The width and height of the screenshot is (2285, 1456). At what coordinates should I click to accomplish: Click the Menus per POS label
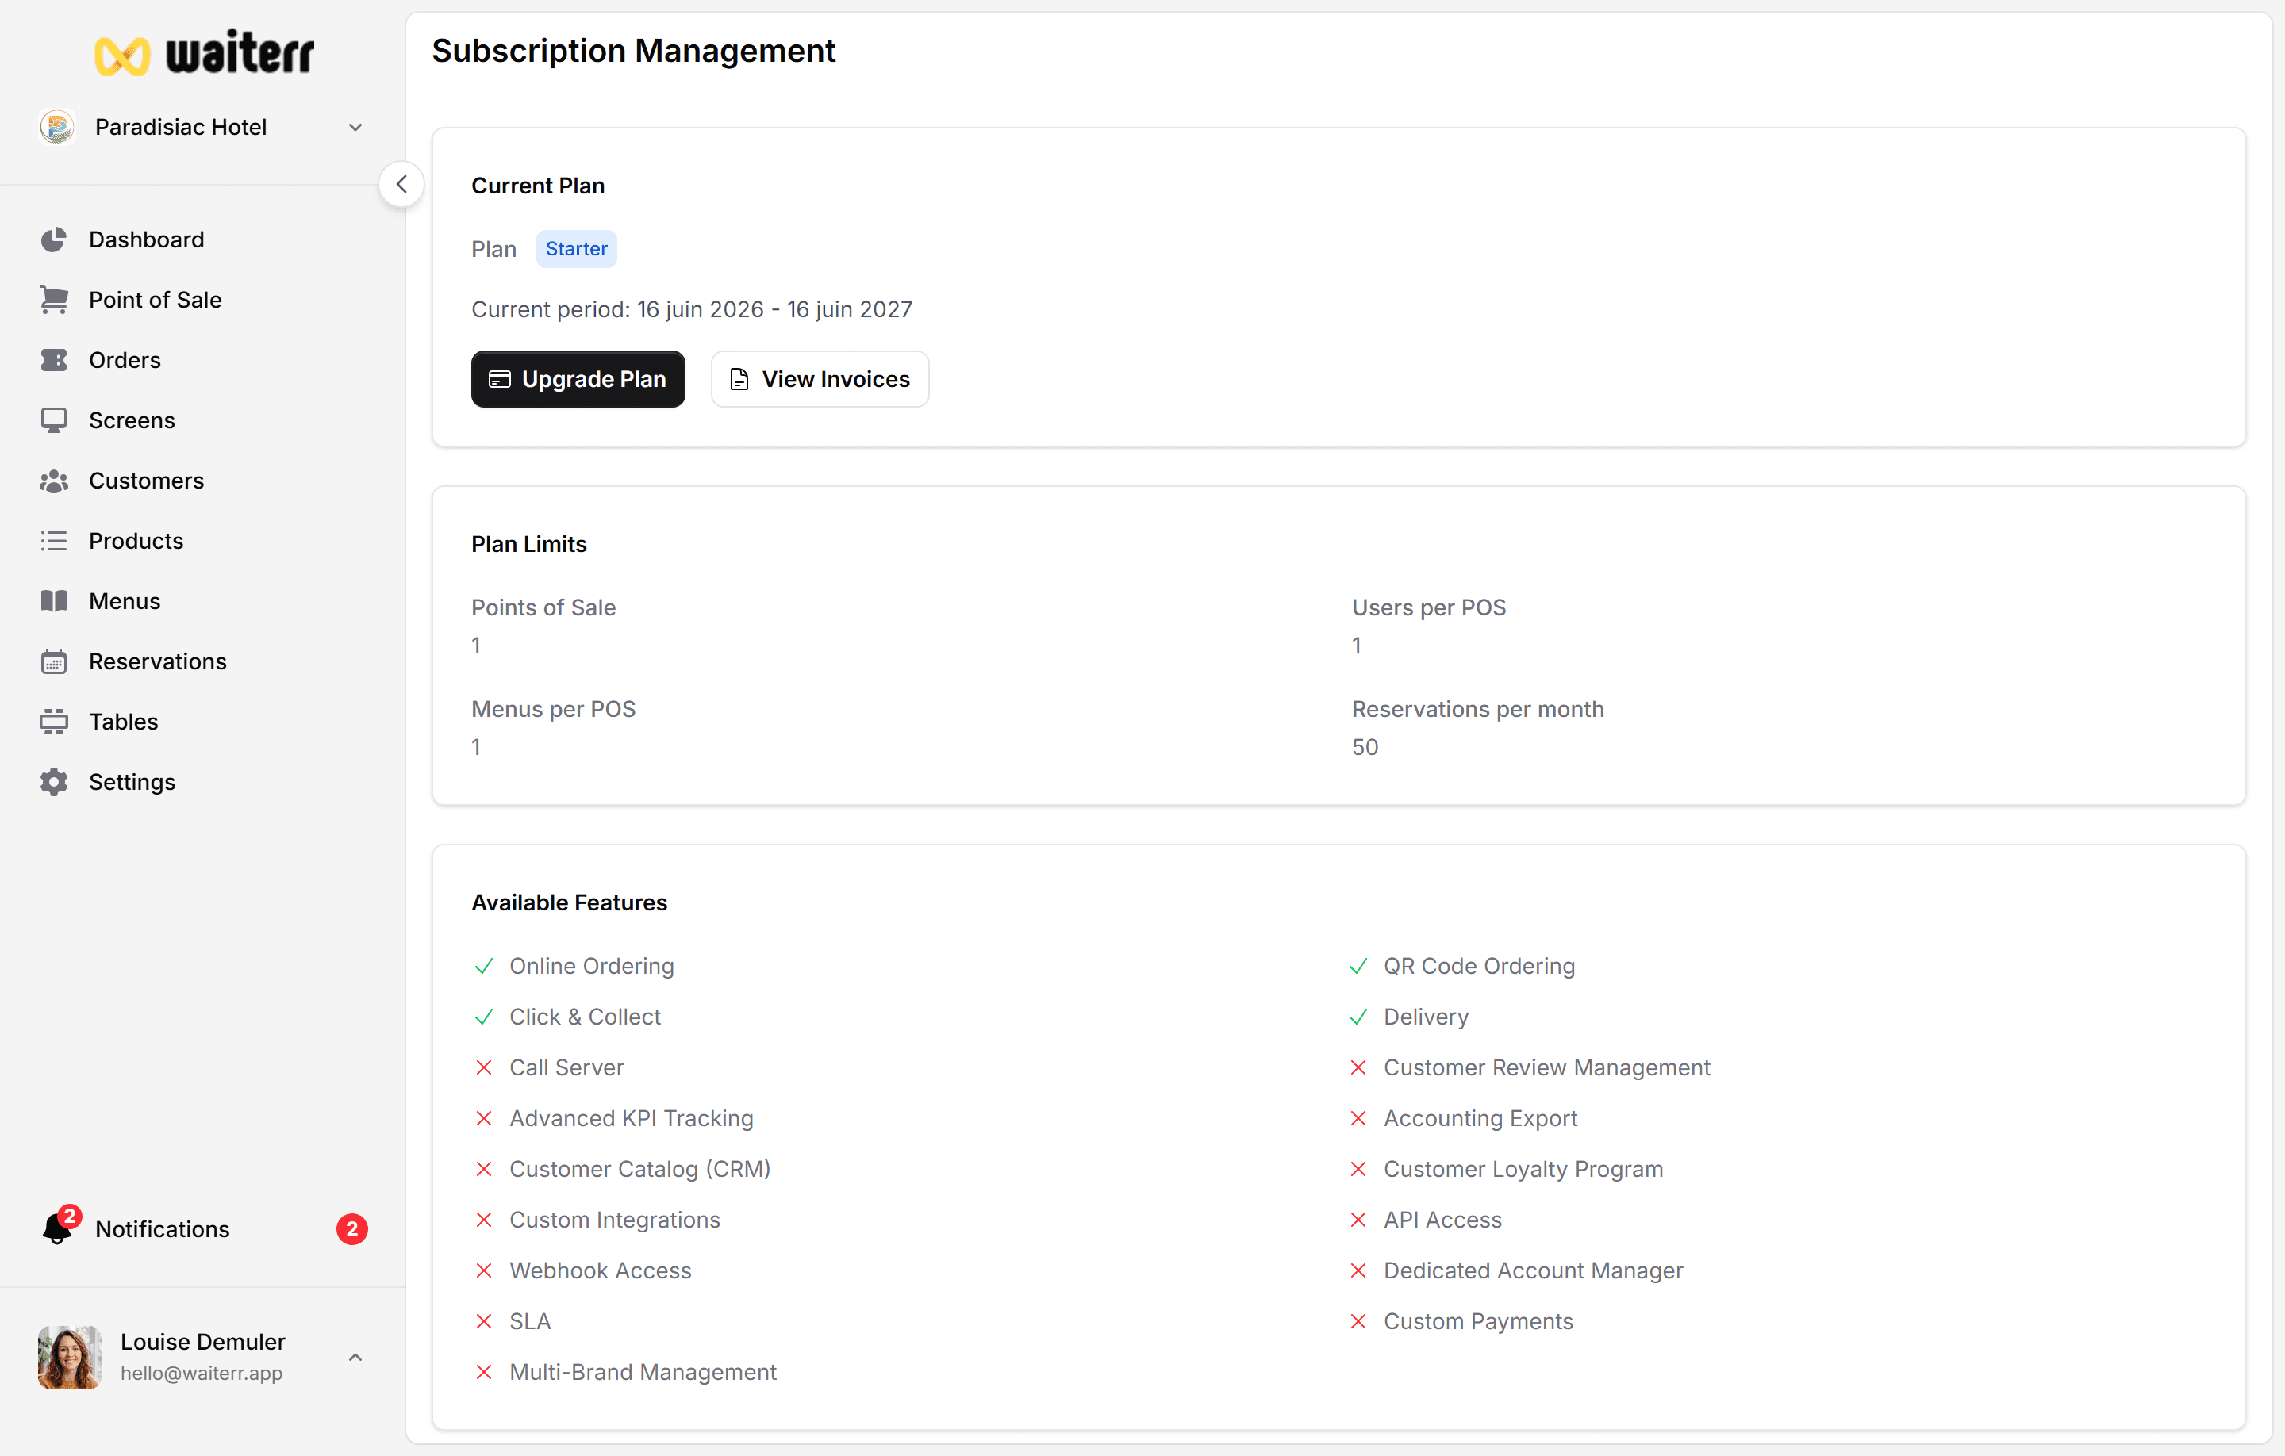pos(553,708)
